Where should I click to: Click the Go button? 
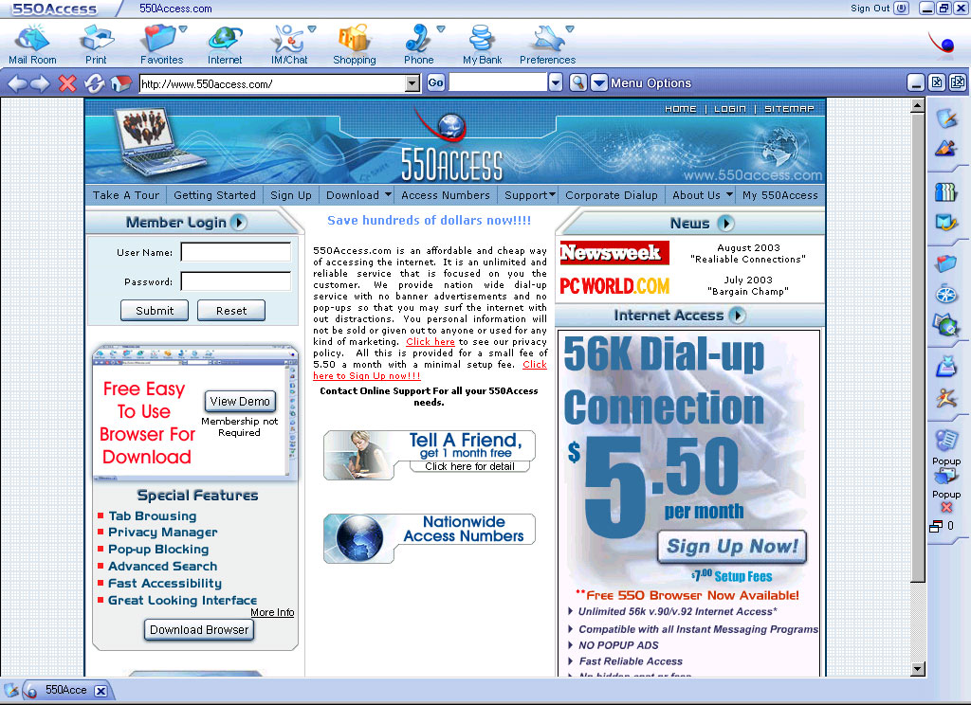(x=436, y=82)
